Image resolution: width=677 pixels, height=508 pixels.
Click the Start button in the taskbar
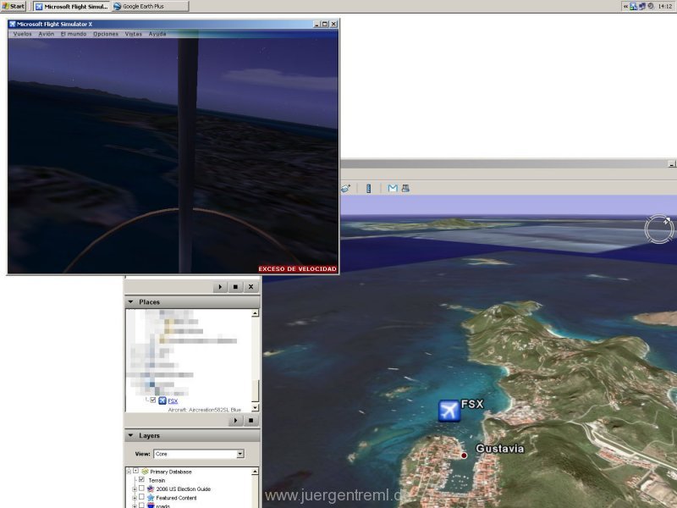point(14,6)
